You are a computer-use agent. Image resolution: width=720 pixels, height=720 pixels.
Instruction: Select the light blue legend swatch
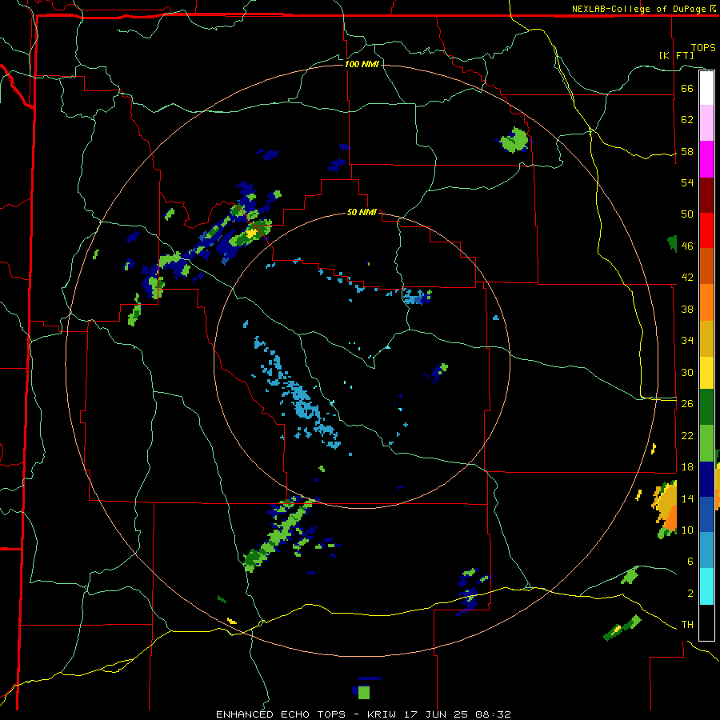coord(706,550)
